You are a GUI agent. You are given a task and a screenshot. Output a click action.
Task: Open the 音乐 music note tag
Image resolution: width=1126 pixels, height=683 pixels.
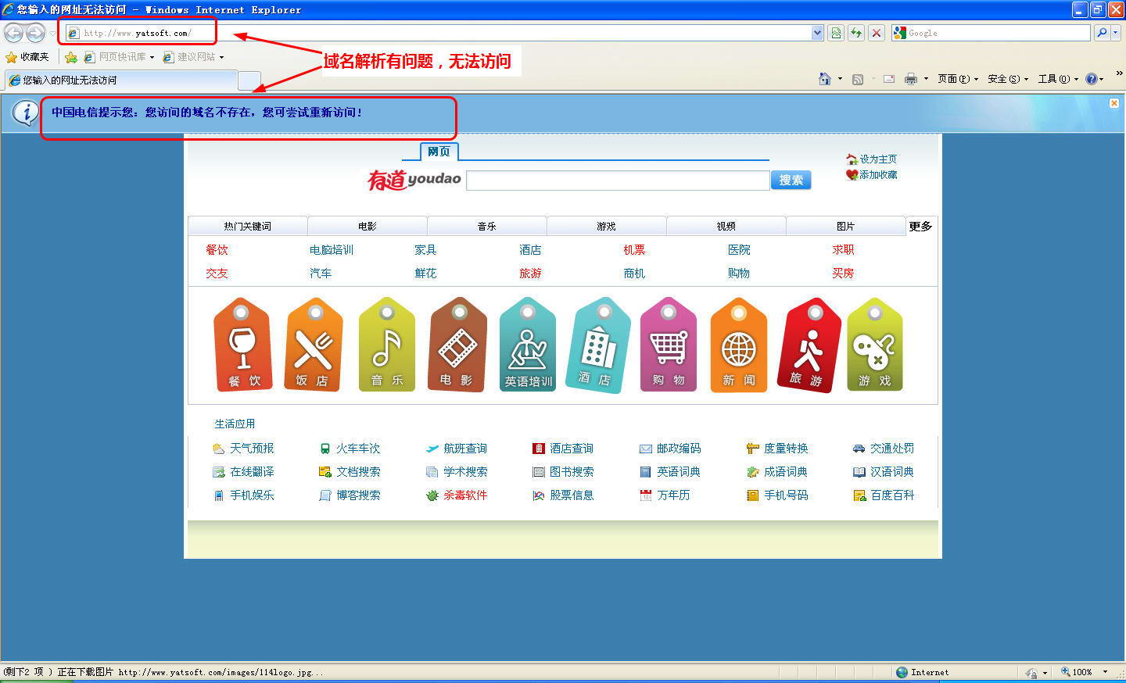(386, 345)
